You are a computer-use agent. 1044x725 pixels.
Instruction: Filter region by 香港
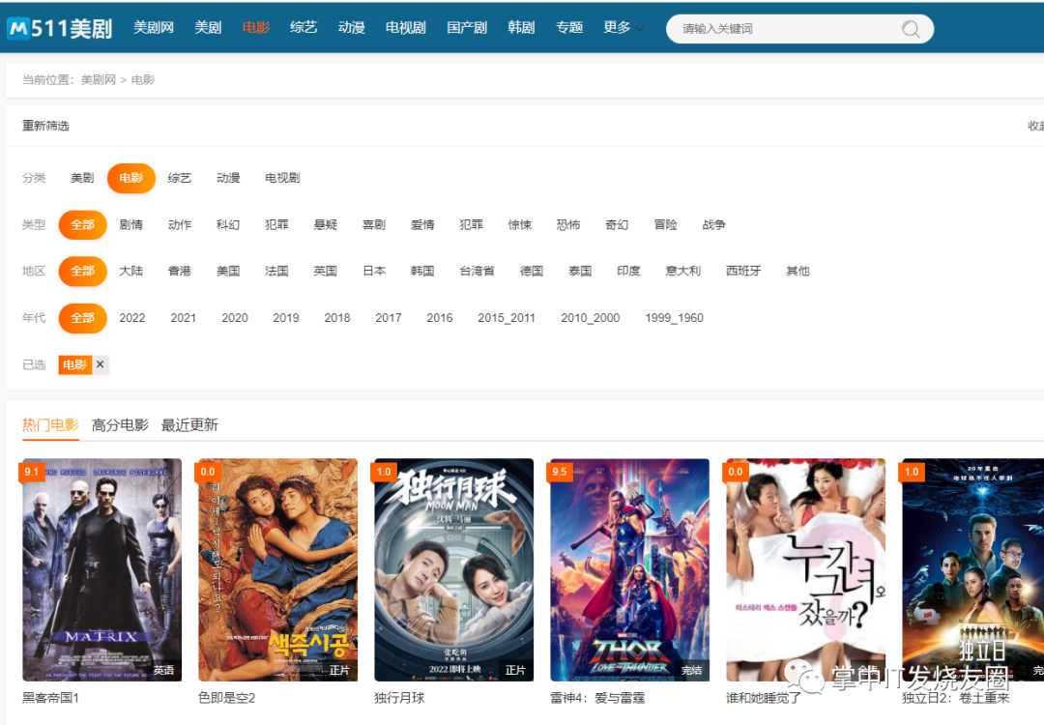click(x=180, y=271)
